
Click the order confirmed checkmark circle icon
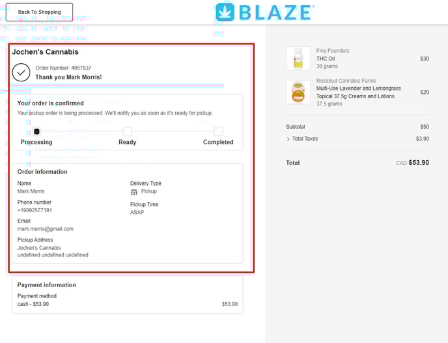click(21, 72)
